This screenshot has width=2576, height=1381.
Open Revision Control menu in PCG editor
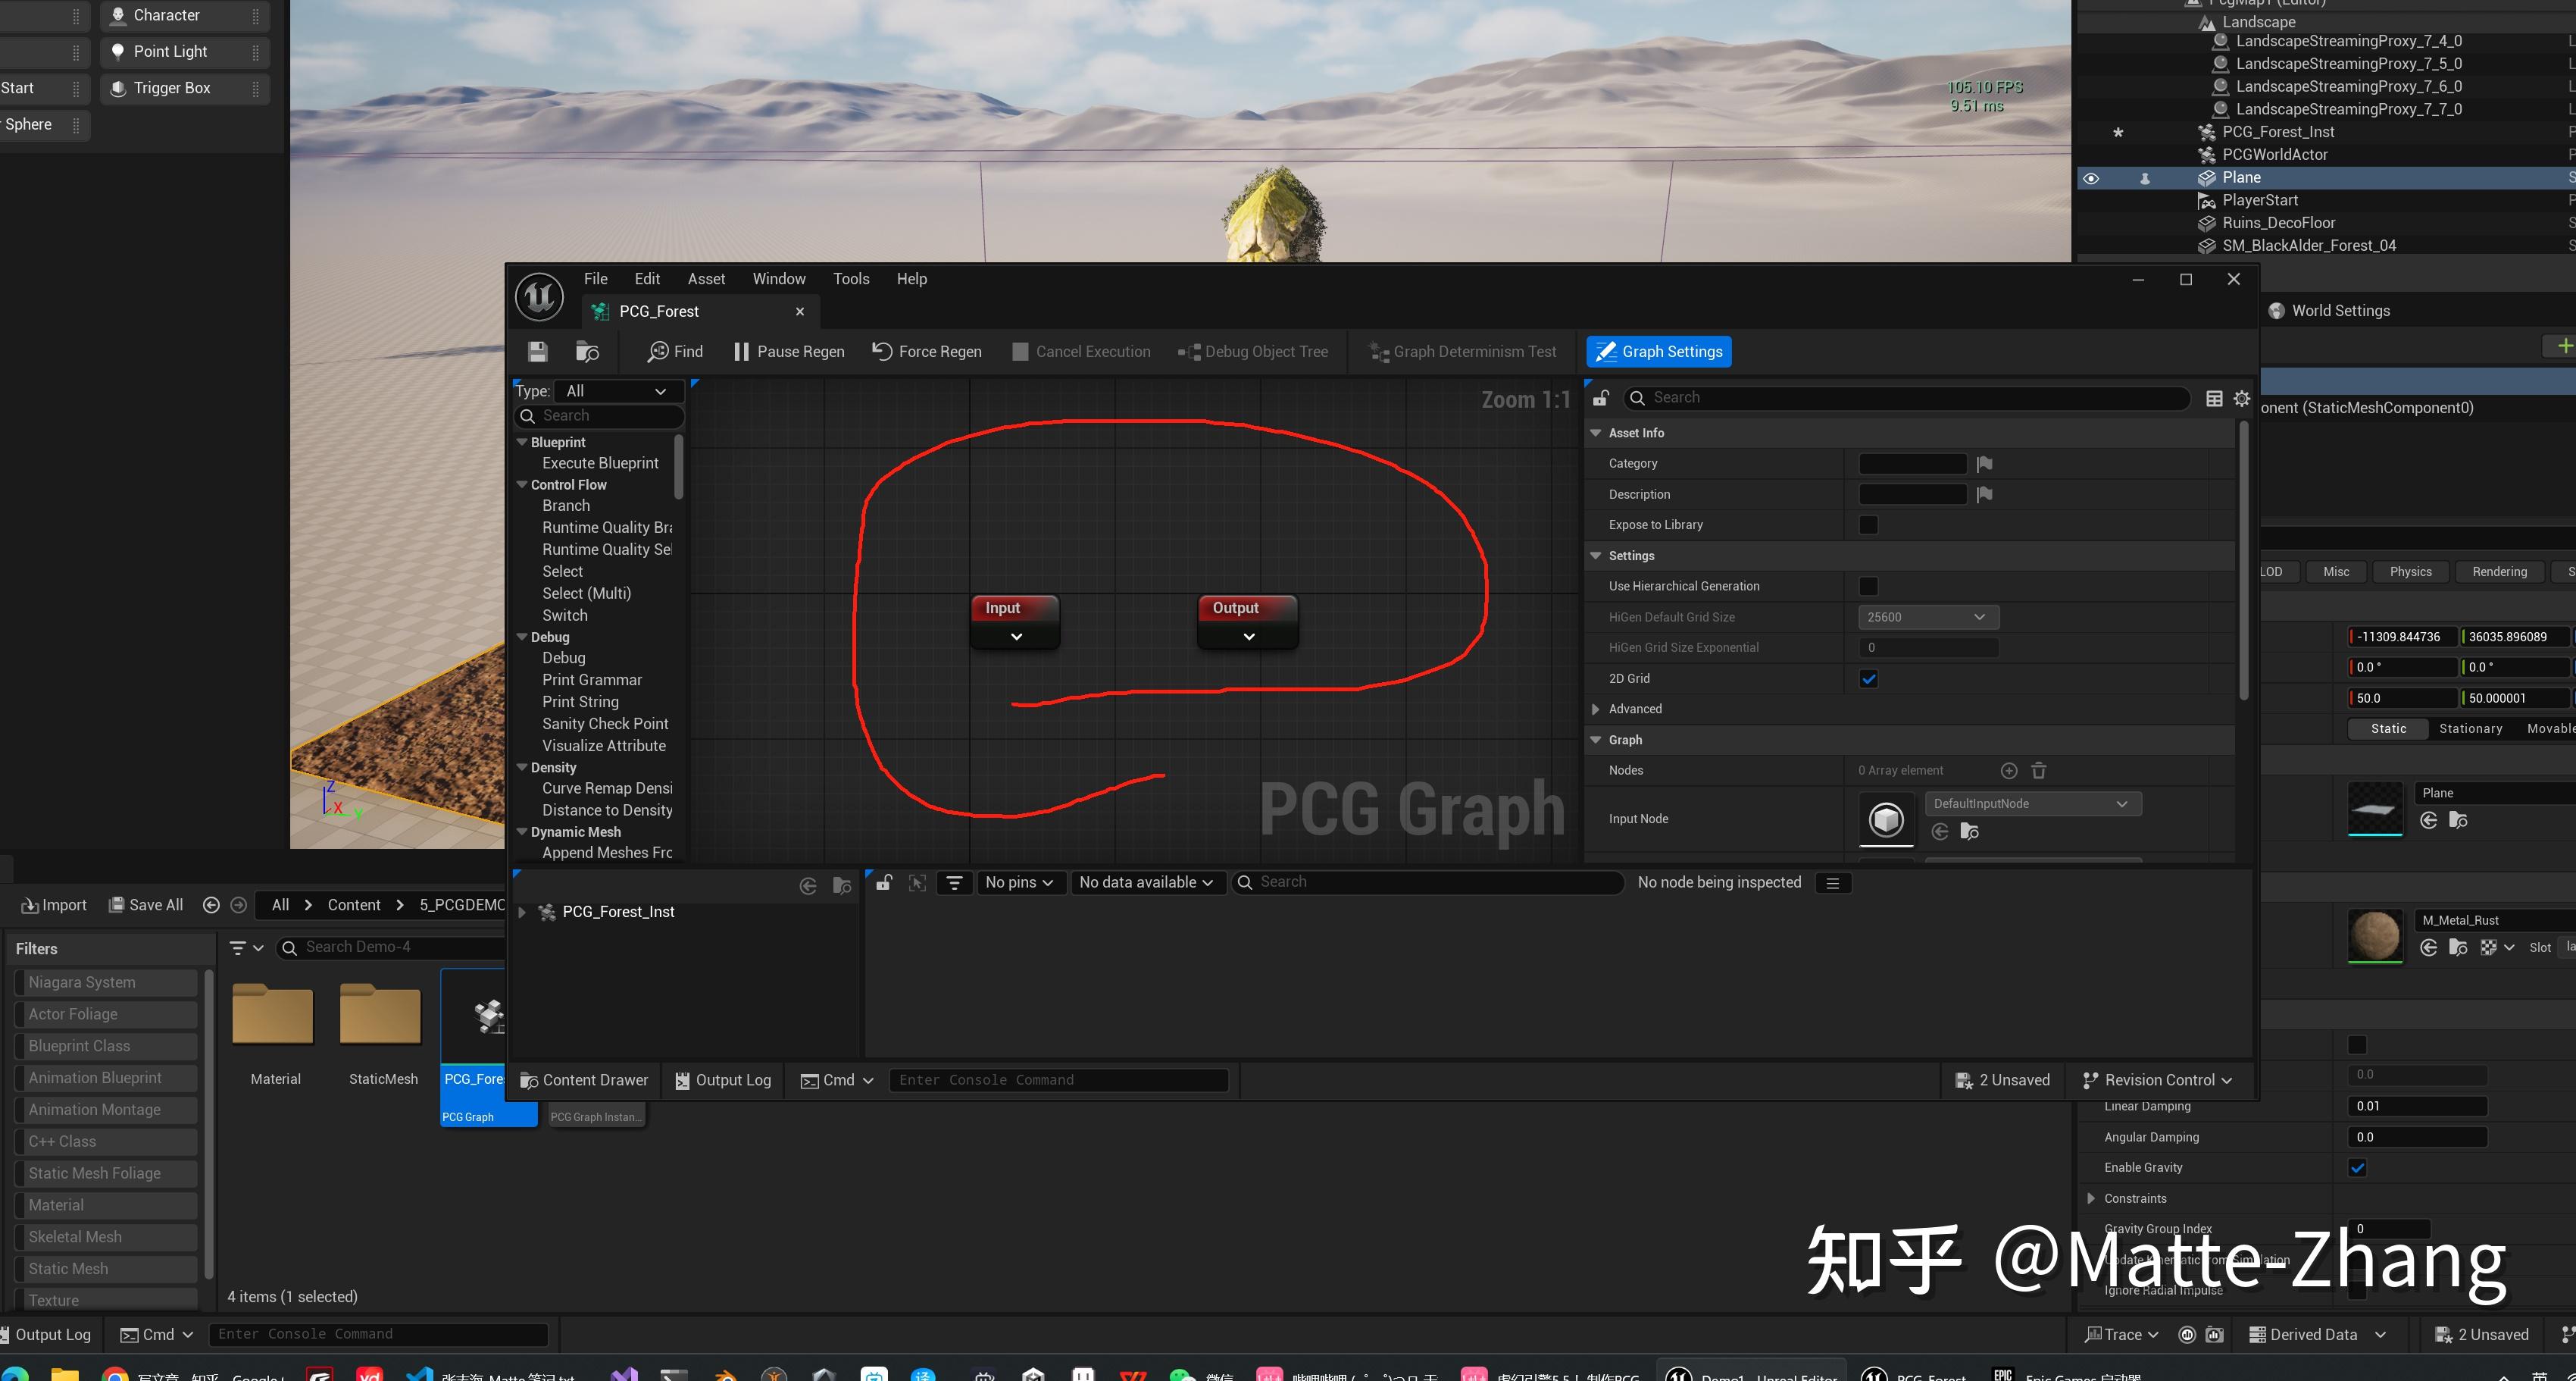tap(2156, 1080)
